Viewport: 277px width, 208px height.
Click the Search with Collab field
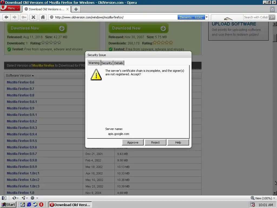(x=256, y=17)
